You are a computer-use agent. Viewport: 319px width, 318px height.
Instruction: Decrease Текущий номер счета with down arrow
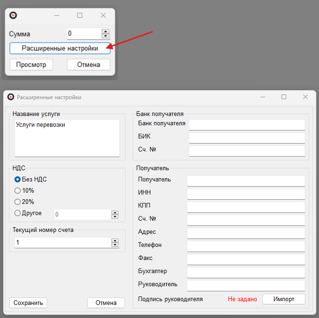click(115, 245)
